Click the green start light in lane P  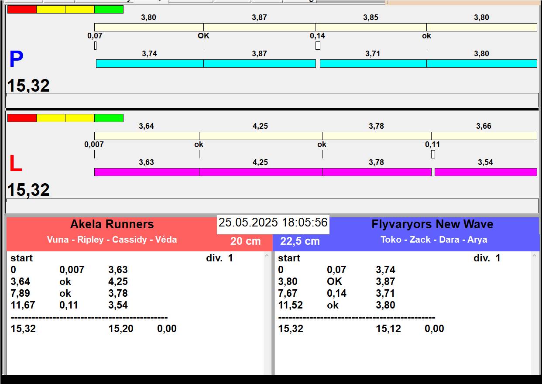point(109,10)
